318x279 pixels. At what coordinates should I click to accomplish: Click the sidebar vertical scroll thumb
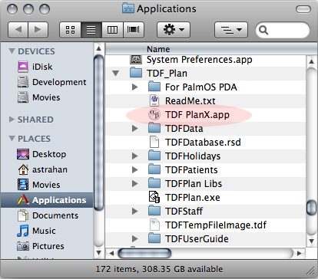(x=98, y=133)
